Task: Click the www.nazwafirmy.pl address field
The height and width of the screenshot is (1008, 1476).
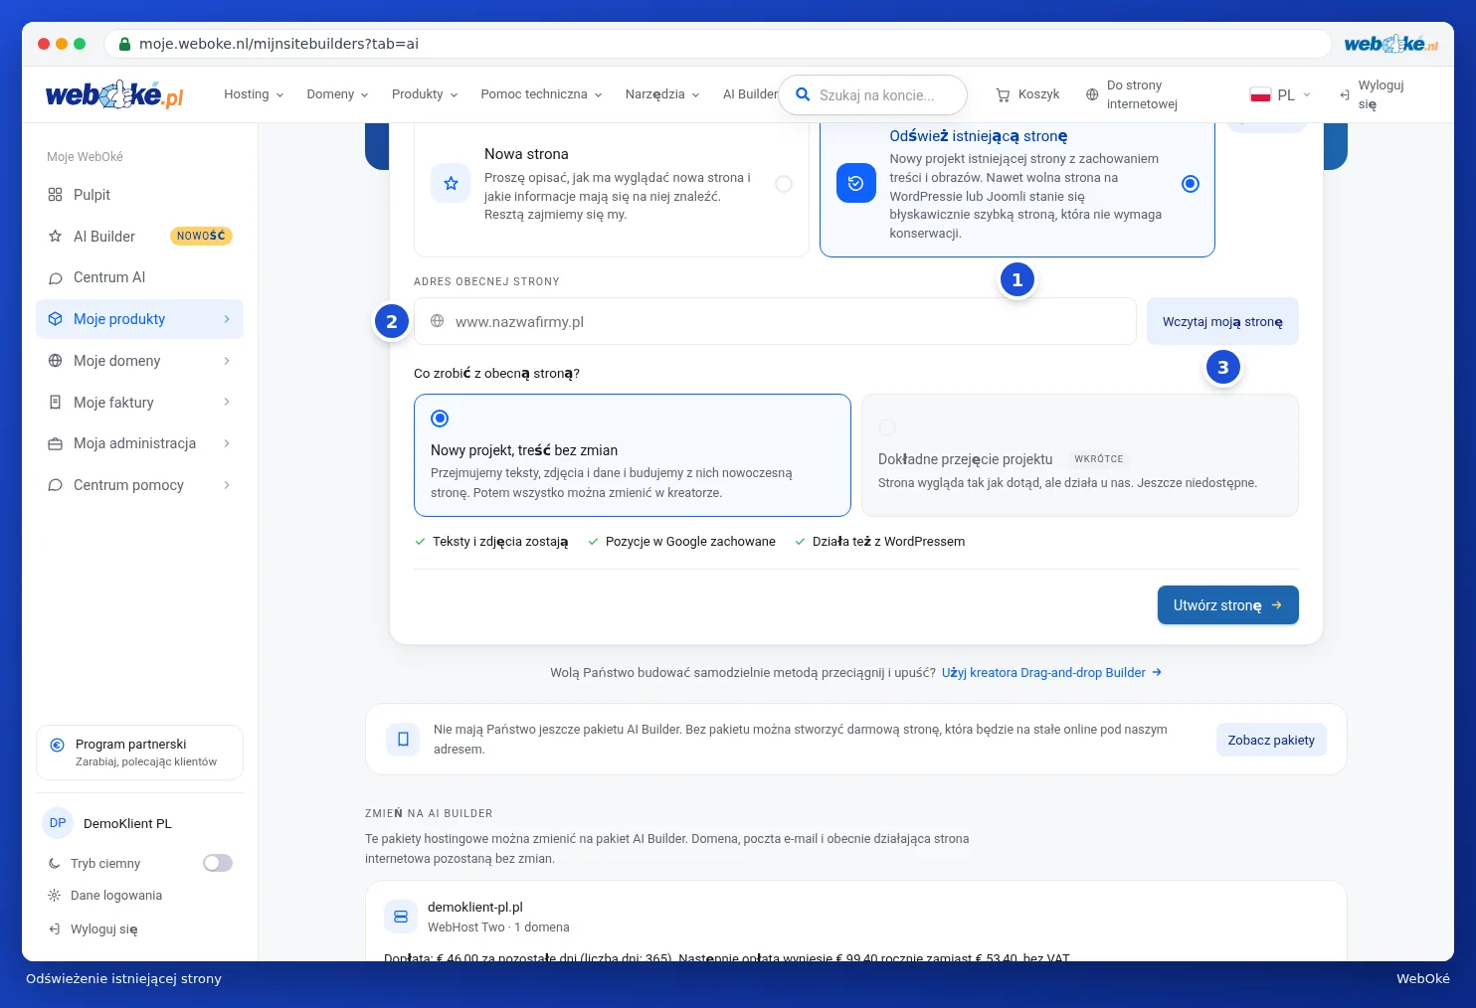Action: (x=775, y=322)
